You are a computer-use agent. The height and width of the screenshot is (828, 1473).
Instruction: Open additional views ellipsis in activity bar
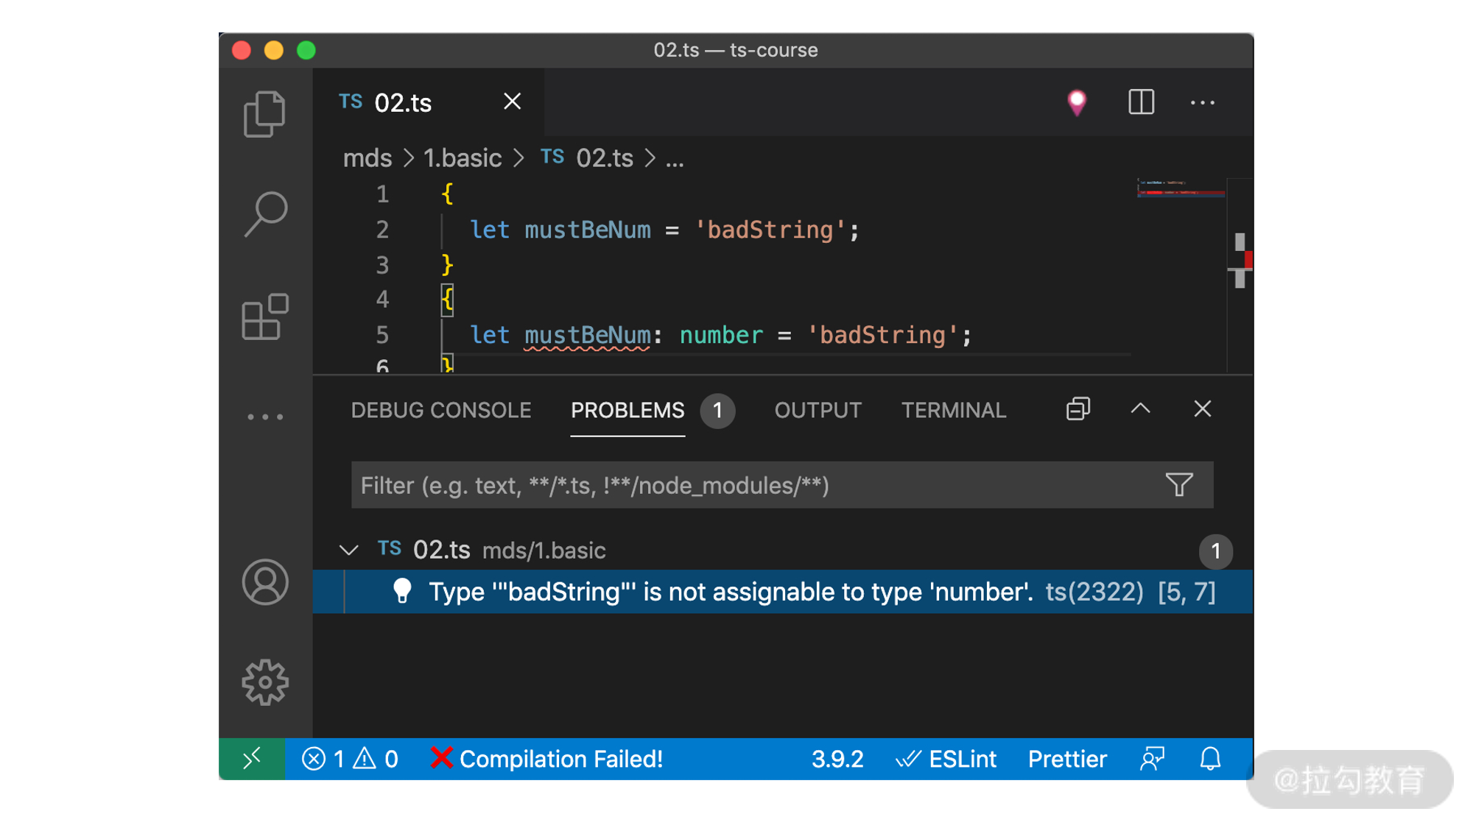pyautogui.click(x=265, y=417)
